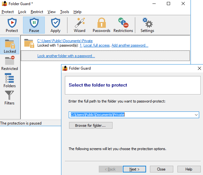Select the Locked view in the sidebar
This screenshot has width=203, height=175.
[10, 46]
